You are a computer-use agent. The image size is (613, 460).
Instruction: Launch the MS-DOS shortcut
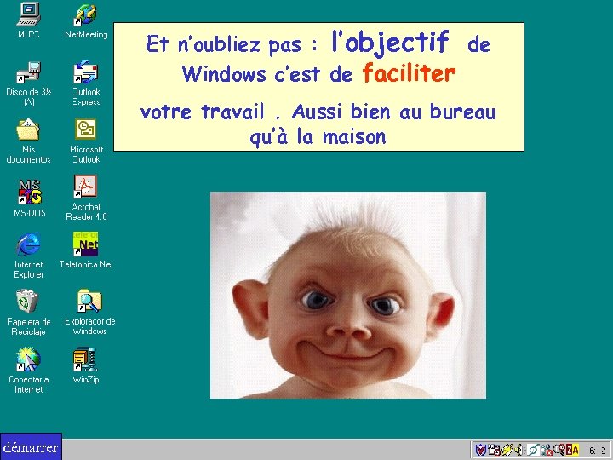(30, 198)
